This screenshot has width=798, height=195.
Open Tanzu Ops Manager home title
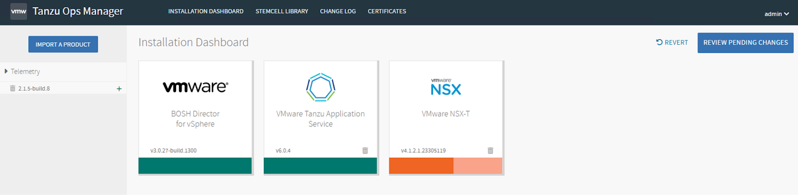pyautogui.click(x=78, y=11)
